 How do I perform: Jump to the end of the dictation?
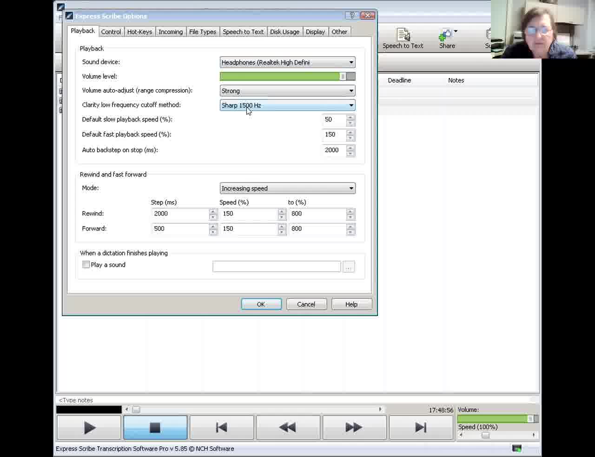point(421,427)
